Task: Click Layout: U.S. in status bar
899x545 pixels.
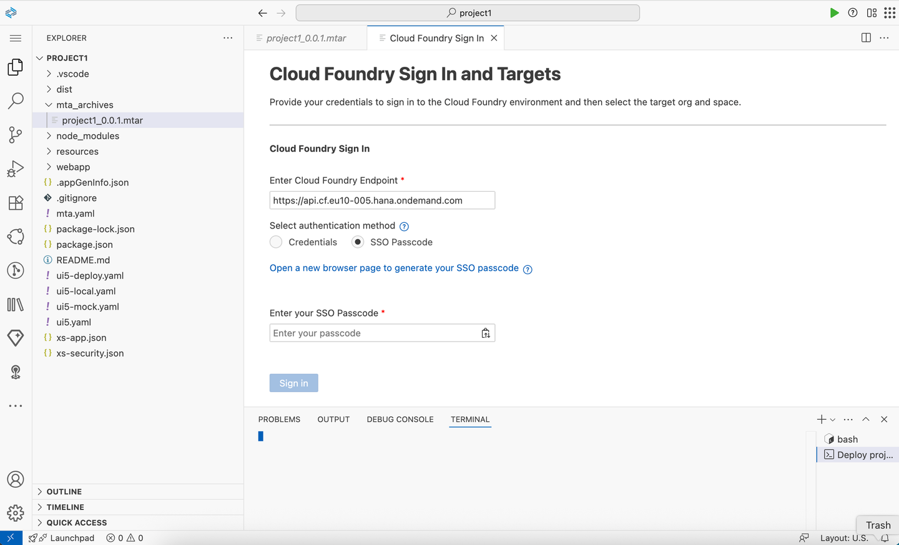Action: (844, 538)
